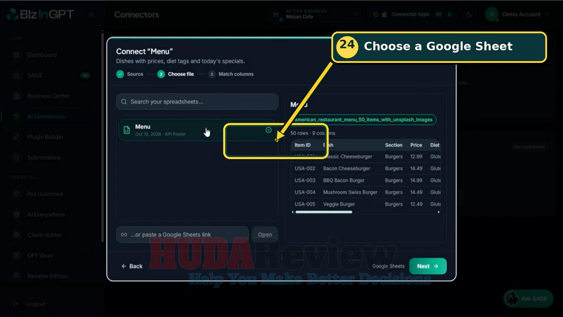This screenshot has height=317, width=563.
Task: Open the Demo Account menu
Action: 517,14
